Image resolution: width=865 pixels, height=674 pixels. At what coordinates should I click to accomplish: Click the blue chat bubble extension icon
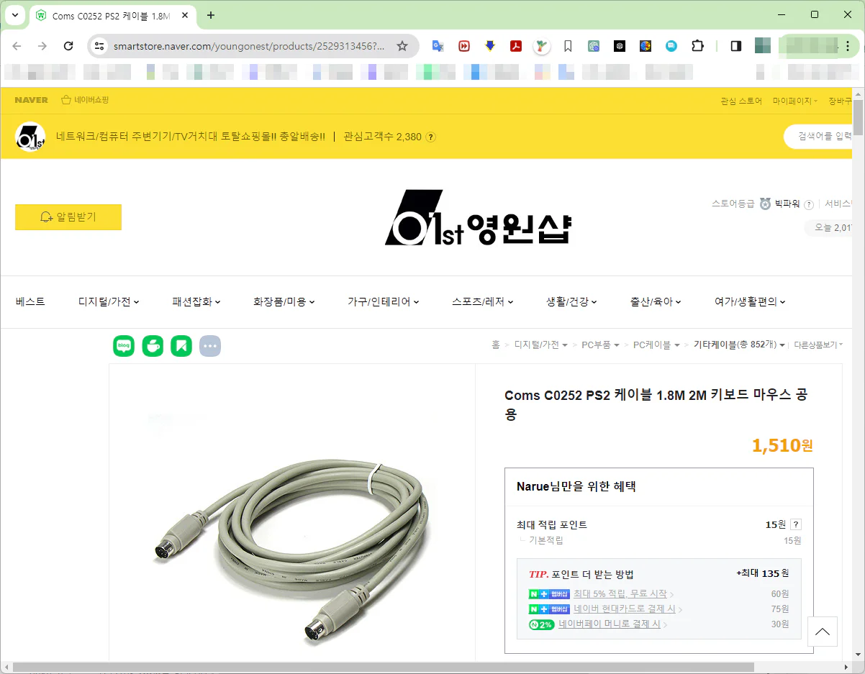point(671,46)
